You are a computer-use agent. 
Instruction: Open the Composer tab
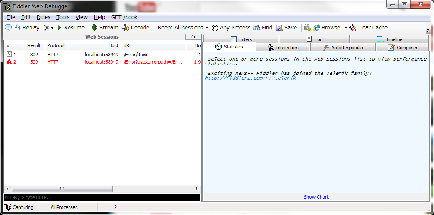(x=402, y=48)
